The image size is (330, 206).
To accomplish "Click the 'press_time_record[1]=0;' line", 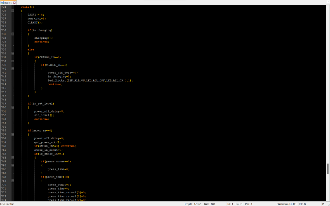I will 67,197.
